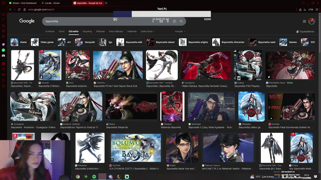
Task: Select the Alışveriş tab
Action: coord(87,31)
